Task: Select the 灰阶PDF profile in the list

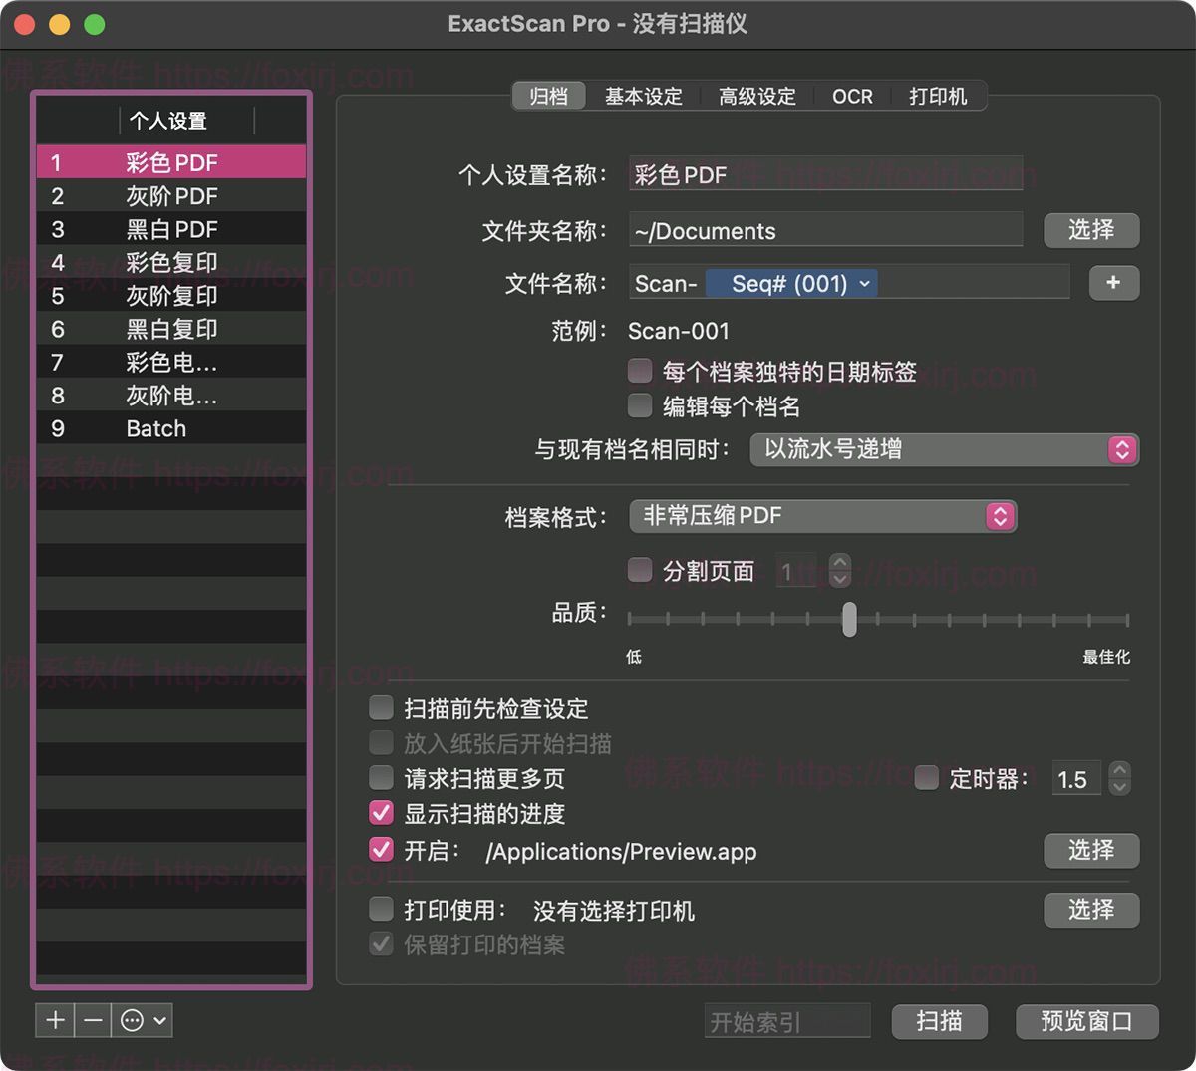Action: pyautogui.click(x=169, y=195)
